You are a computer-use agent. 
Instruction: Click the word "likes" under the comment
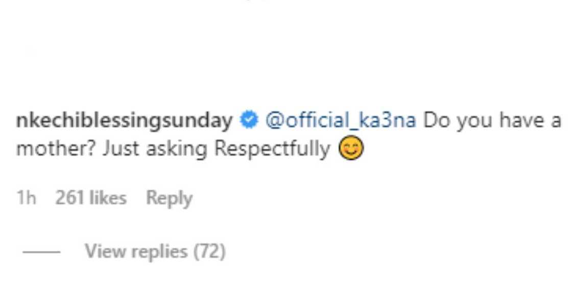(108, 198)
